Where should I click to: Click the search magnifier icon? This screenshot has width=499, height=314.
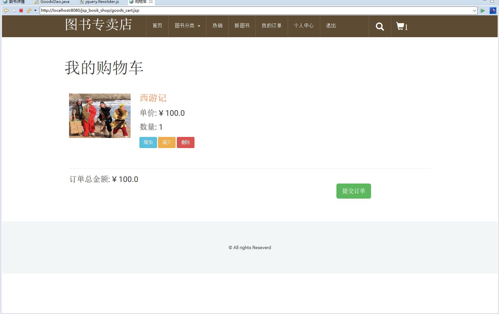[380, 26]
